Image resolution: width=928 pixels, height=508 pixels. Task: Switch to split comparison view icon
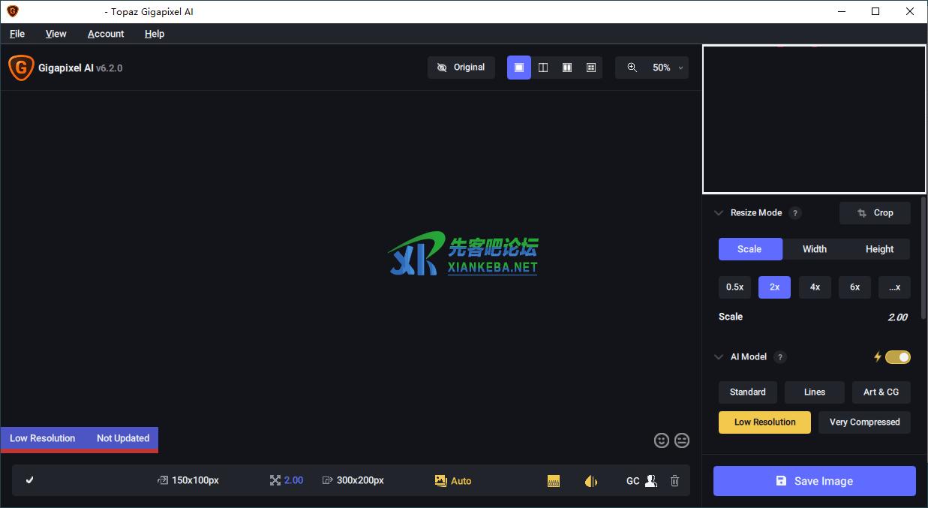542,67
